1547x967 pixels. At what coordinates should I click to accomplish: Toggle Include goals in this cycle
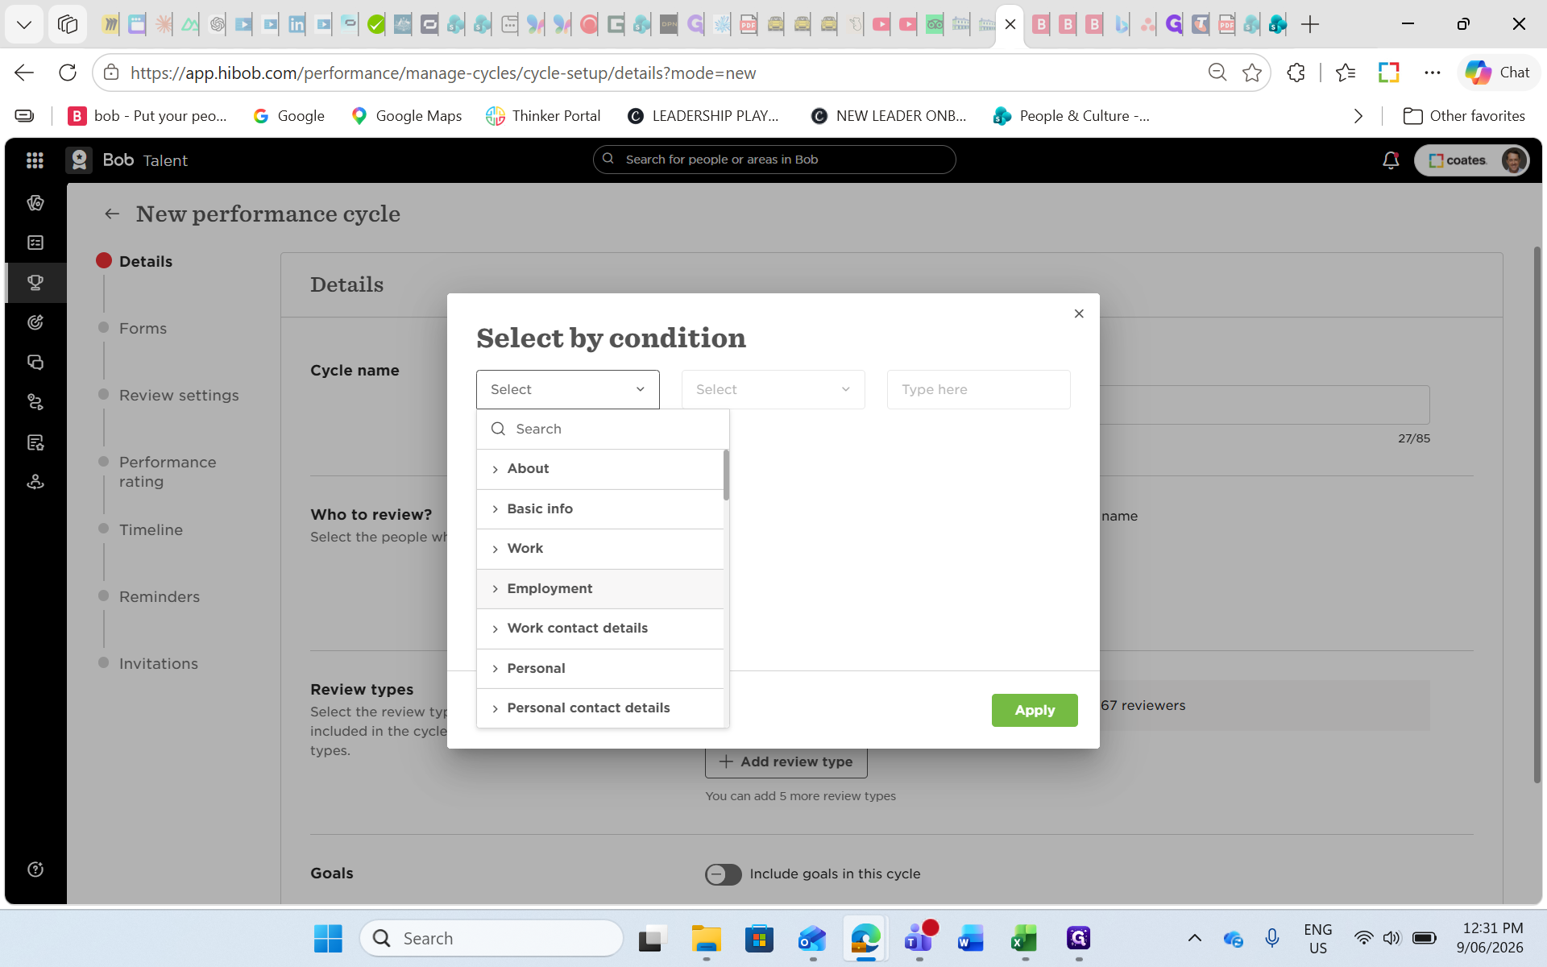tap(723, 874)
